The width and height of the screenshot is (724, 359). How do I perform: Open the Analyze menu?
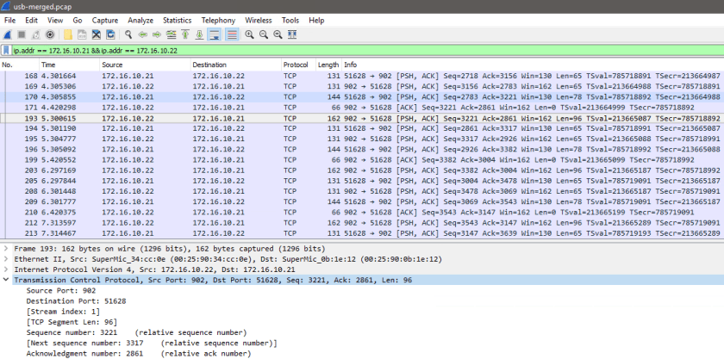(x=140, y=20)
